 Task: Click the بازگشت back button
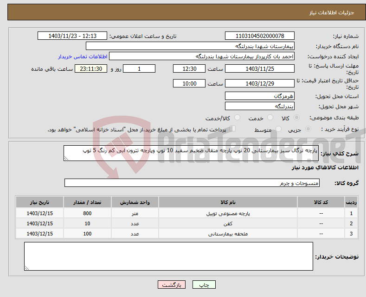pyautogui.click(x=172, y=285)
